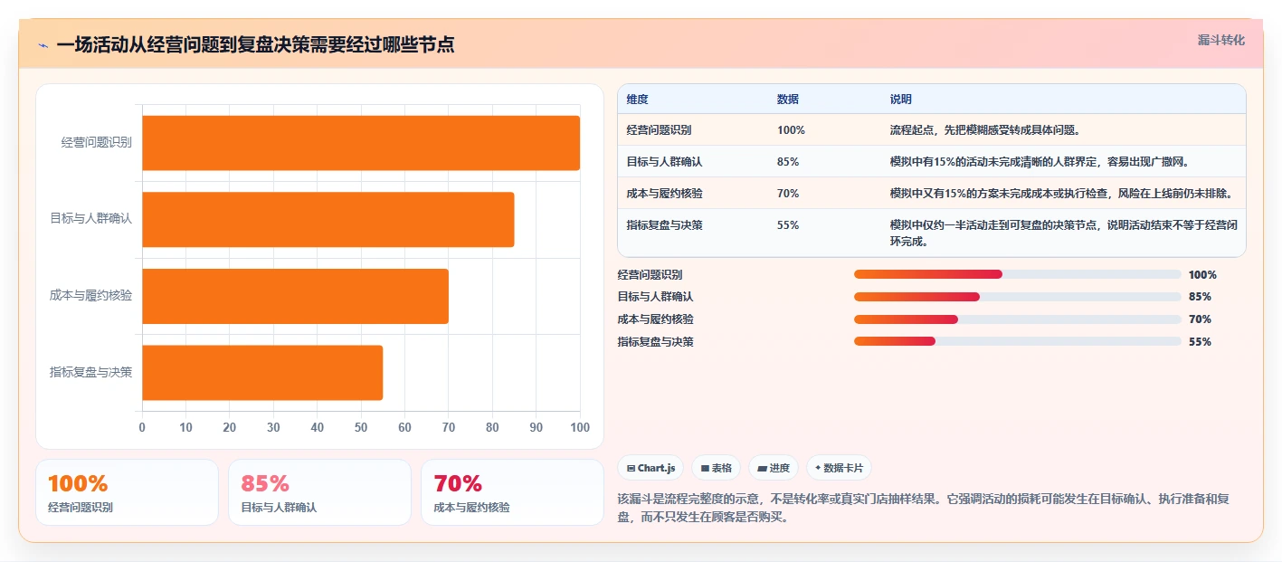Click the 指标复盘与决策 y-axis label in chart
The height and width of the screenshot is (562, 1282).
coord(91,372)
